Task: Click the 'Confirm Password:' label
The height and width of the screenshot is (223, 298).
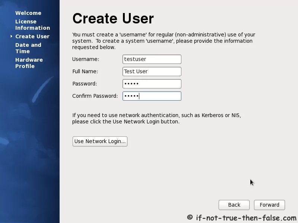Action: pyautogui.click(x=95, y=96)
